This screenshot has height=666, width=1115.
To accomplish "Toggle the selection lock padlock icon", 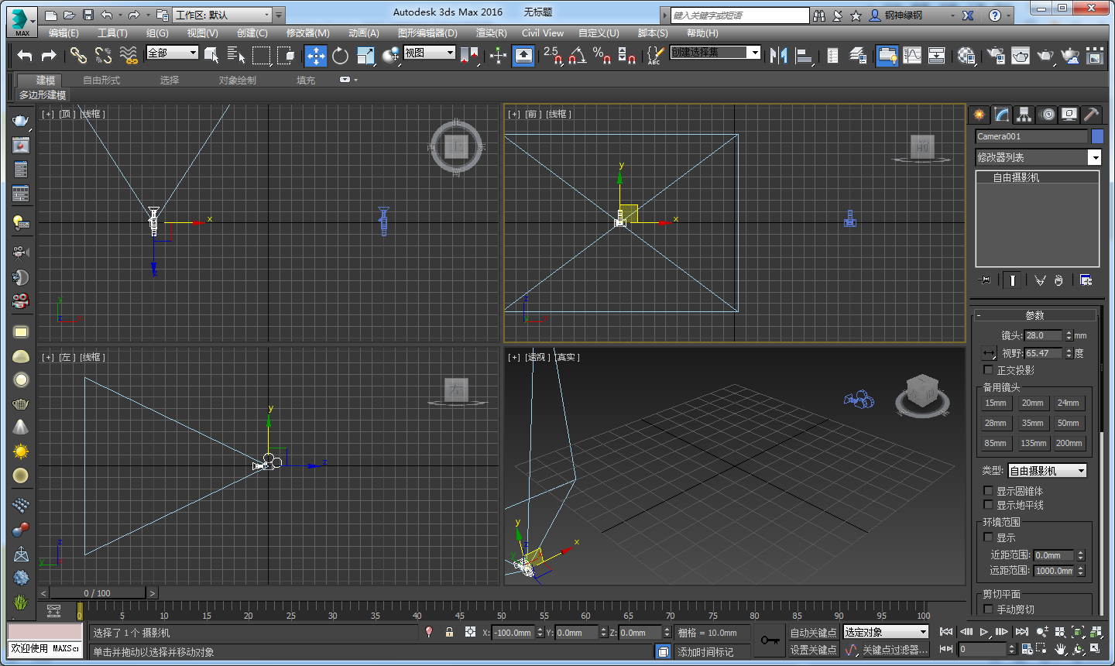I will click(x=449, y=632).
